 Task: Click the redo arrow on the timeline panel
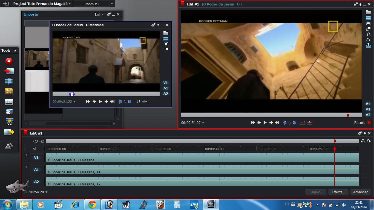pos(369,141)
